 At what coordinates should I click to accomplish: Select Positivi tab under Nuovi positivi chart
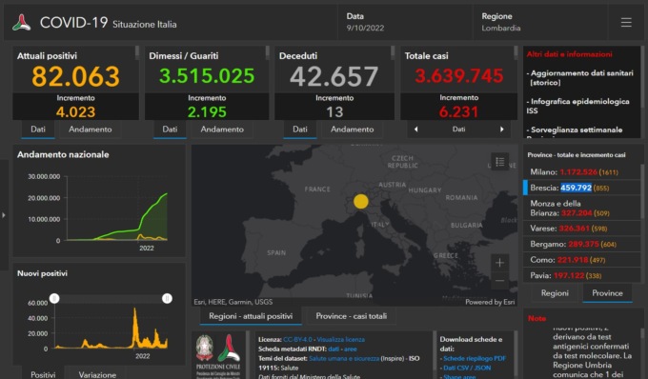tap(43, 375)
